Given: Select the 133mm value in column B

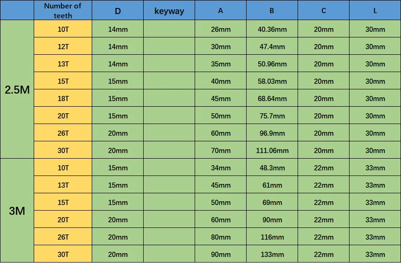Looking at the screenshot, I should [x=272, y=254].
